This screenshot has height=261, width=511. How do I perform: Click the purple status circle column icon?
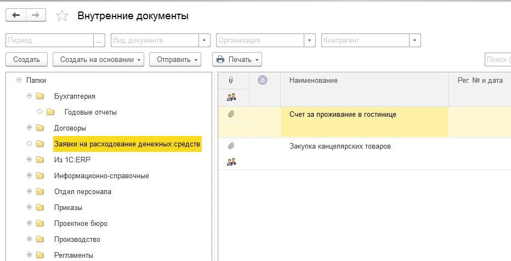point(262,80)
